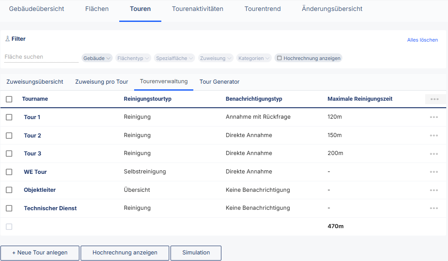Open the table header three-dot options menu

[x=434, y=99]
